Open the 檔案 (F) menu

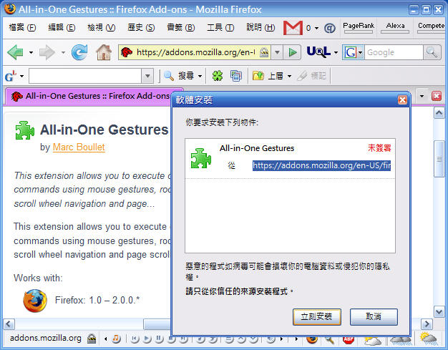coord(22,27)
